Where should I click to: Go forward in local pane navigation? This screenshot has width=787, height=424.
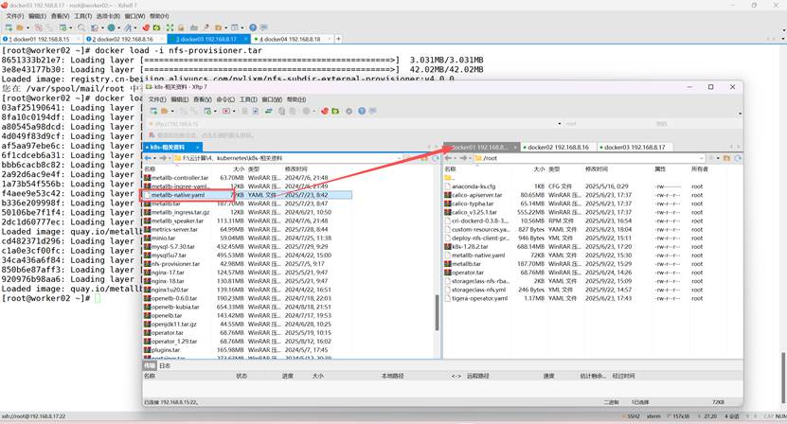coord(163,158)
